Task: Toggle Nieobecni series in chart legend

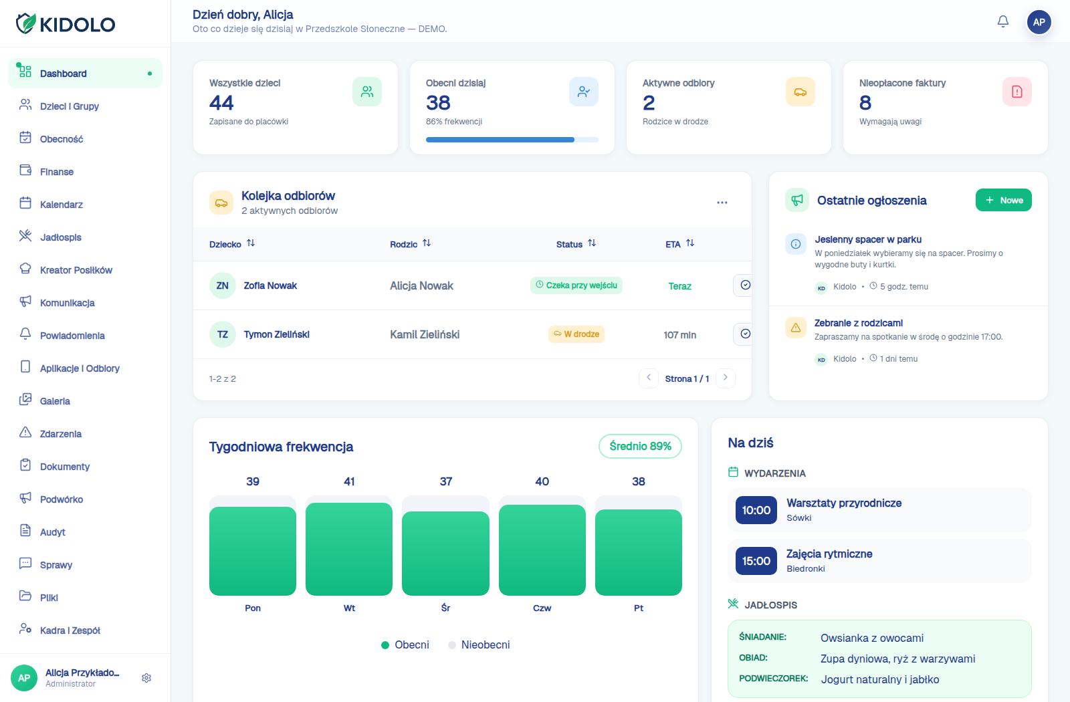Action: click(x=479, y=645)
